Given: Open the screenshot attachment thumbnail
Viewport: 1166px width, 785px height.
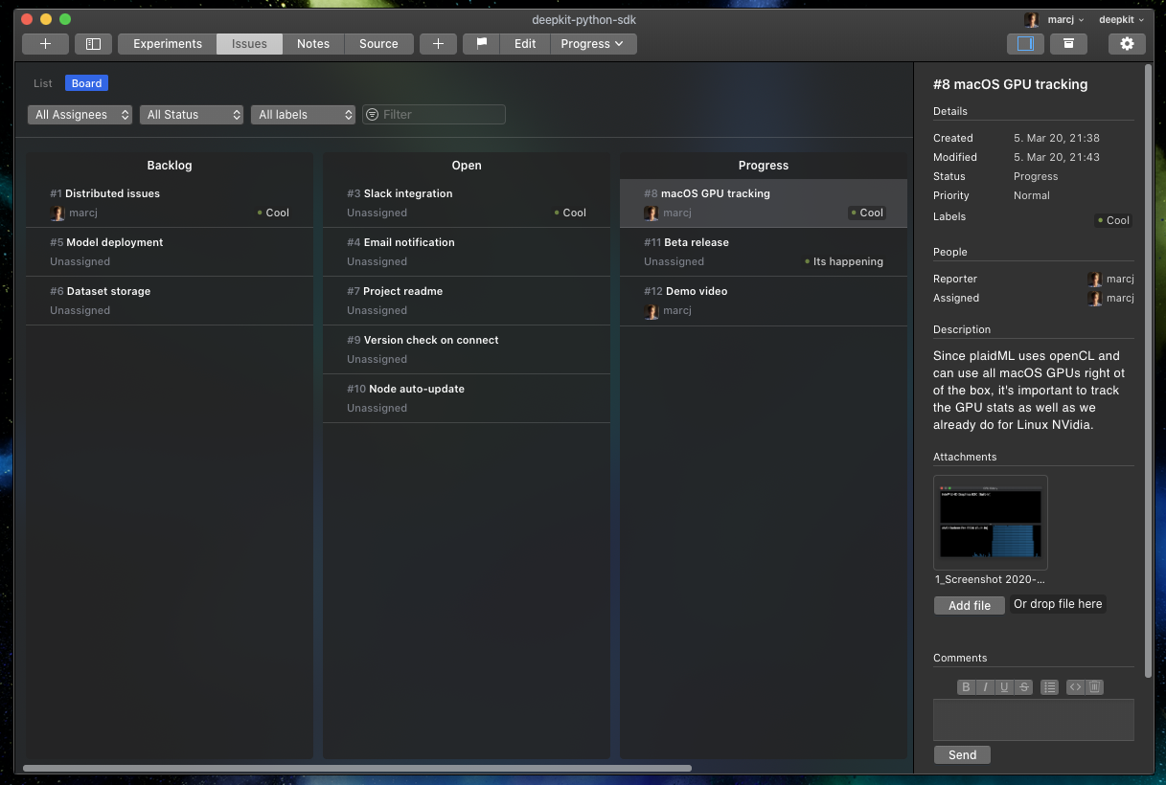Looking at the screenshot, I should (x=991, y=523).
